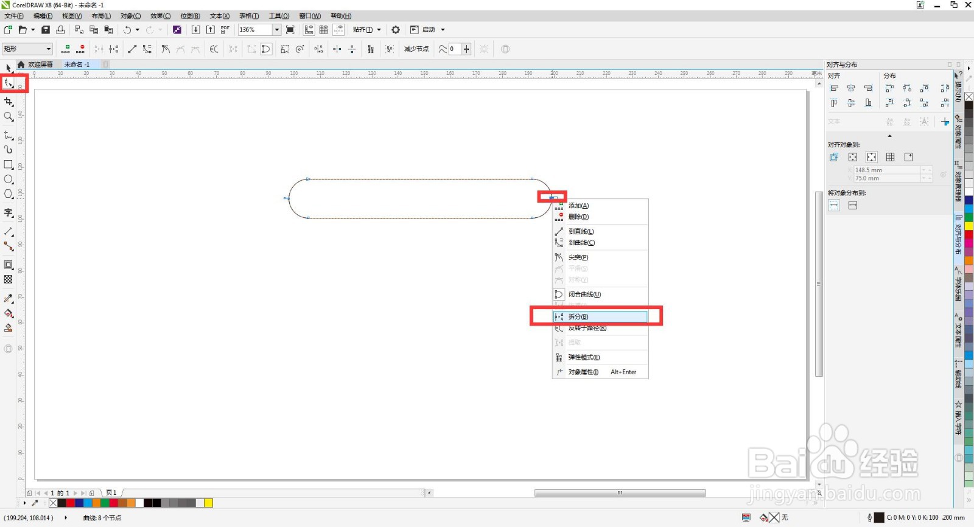Select the Text (字) tool
Viewport: 974px width, 527px height.
[9, 213]
